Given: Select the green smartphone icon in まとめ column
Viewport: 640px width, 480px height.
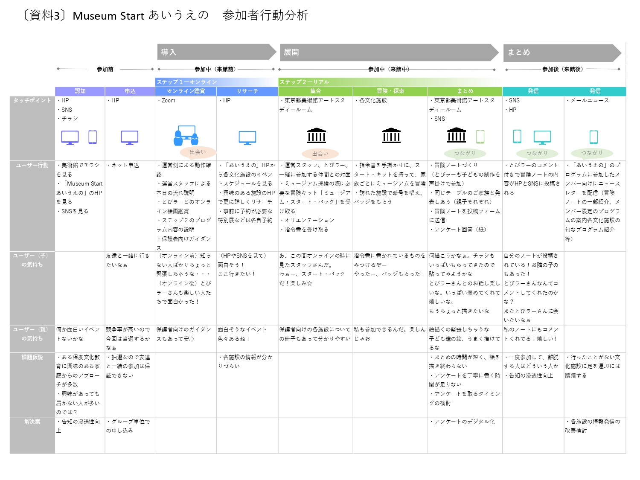Looking at the screenshot, I should pos(480,137).
